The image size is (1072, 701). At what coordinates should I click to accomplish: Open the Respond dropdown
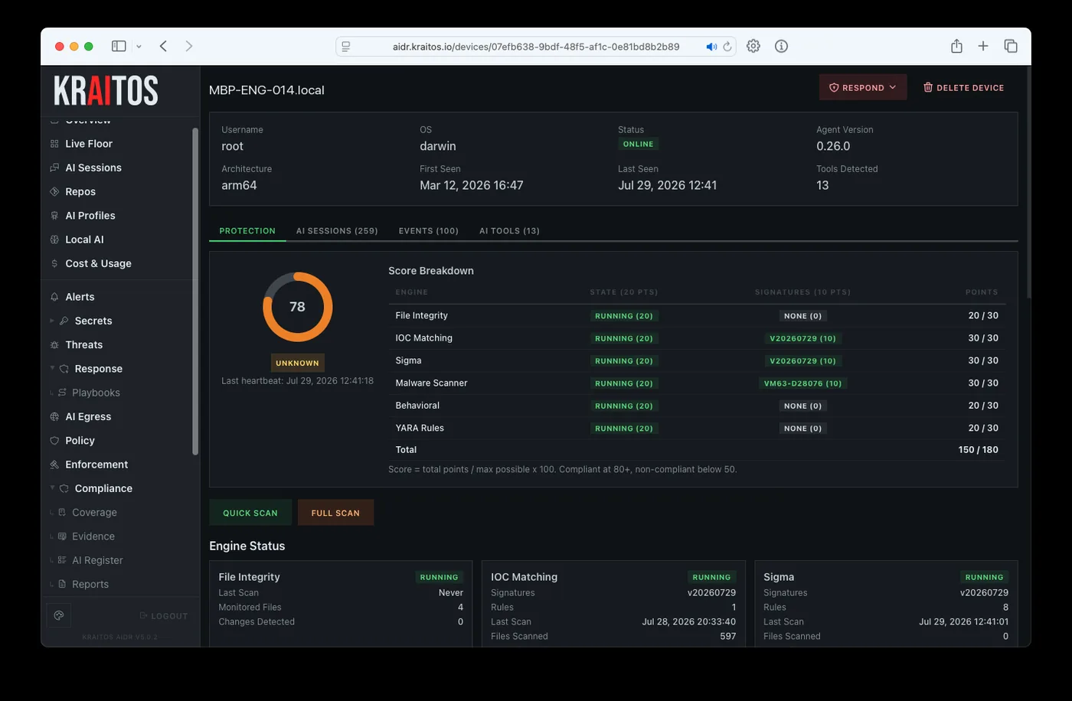(863, 87)
